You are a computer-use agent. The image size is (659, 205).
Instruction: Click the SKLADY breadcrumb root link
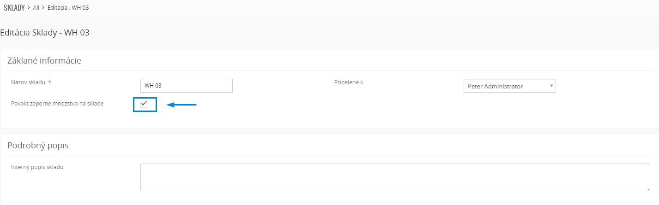point(14,8)
